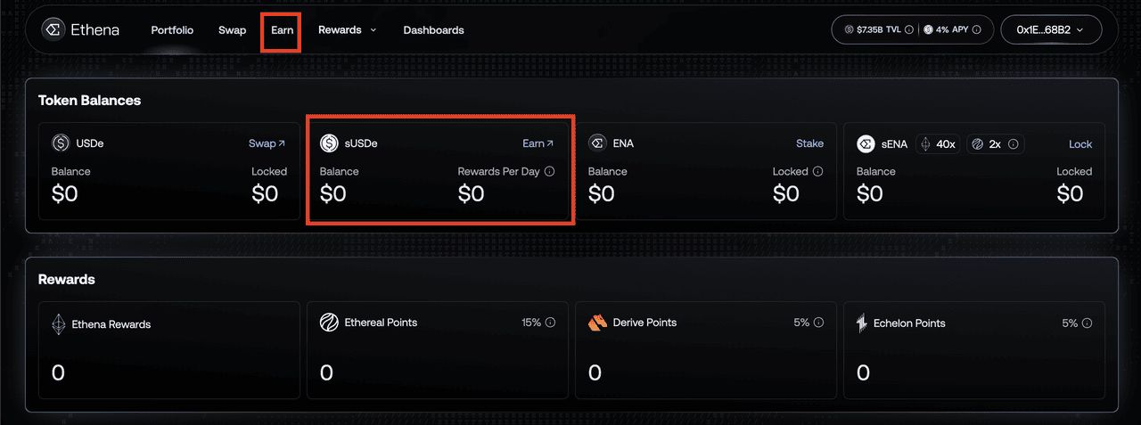Click the sENA token icon
Viewport: 1141px width, 425px height.
[x=866, y=143]
